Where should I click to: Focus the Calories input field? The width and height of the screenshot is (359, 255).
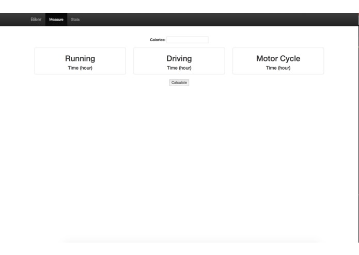[188, 40]
